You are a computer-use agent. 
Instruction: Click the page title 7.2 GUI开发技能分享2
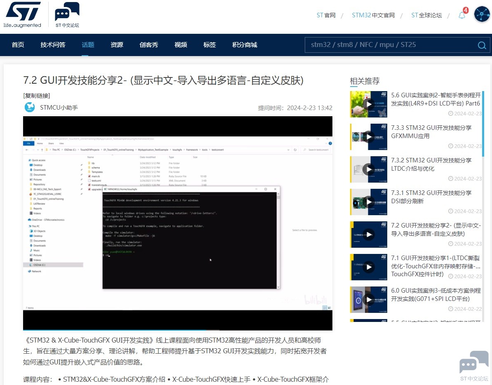coord(163,80)
